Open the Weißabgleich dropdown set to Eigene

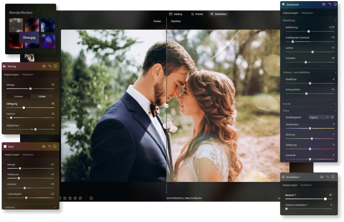(x=319, y=117)
